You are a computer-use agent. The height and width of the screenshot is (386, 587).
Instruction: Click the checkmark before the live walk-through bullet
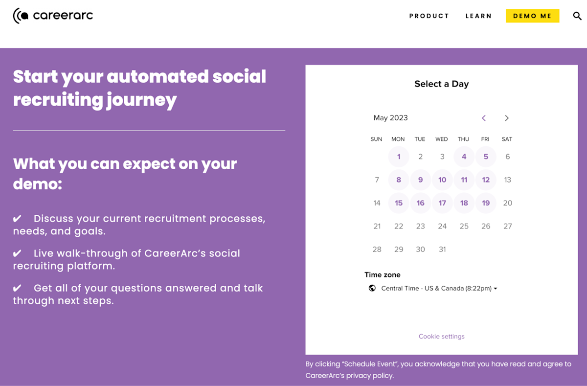pos(18,253)
